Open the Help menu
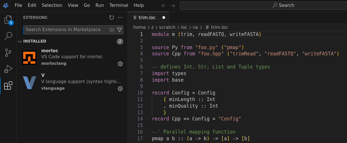The height and width of the screenshot is (143, 347). click(x=139, y=5)
